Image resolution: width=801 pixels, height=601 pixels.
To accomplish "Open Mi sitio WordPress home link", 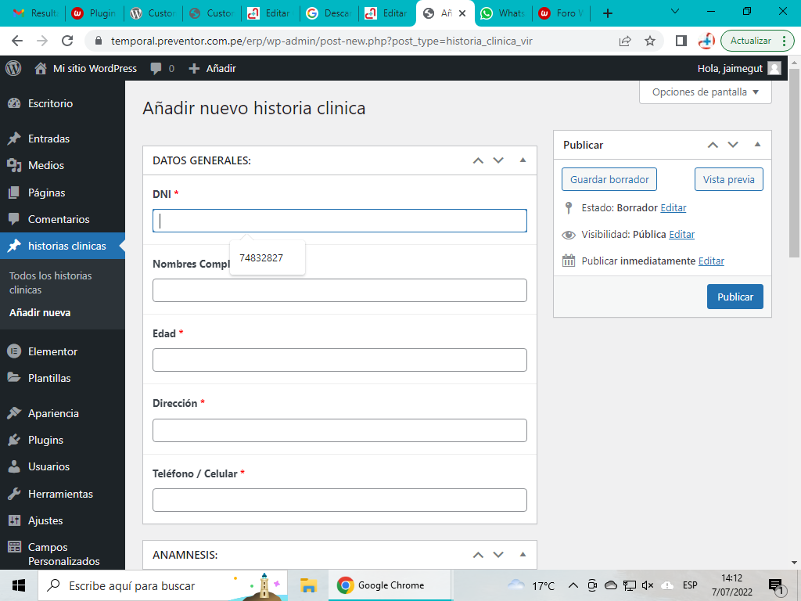I will (86, 69).
